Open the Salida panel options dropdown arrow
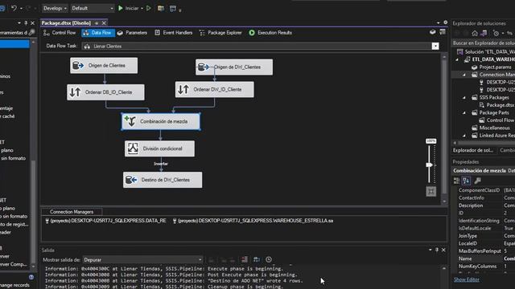Screen dimensions: 515x289 click(x=430, y=250)
